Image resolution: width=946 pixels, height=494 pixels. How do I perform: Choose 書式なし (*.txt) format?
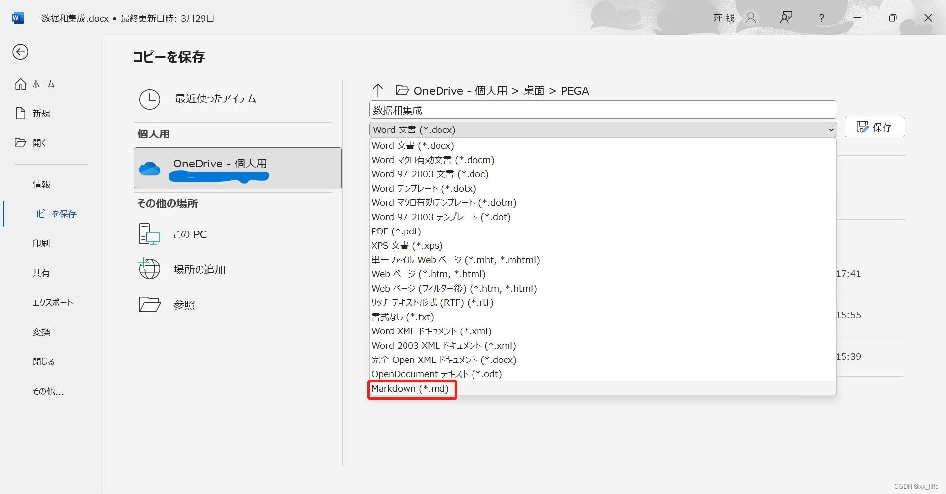tap(603, 317)
